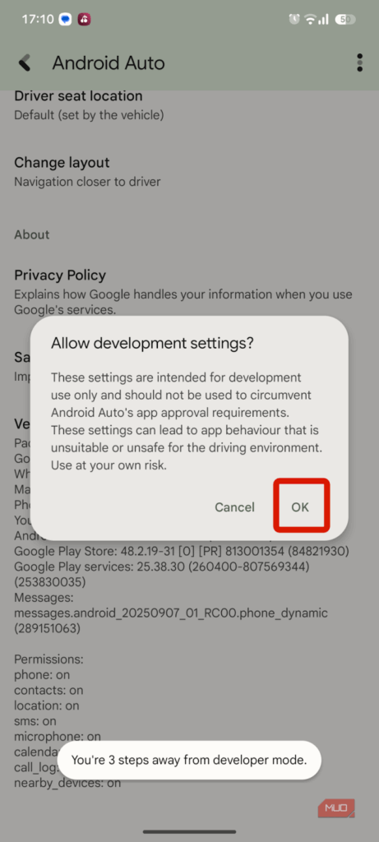This screenshot has height=842, width=379.
Task: Tap the alarm icon in status bar
Action: 293,20
